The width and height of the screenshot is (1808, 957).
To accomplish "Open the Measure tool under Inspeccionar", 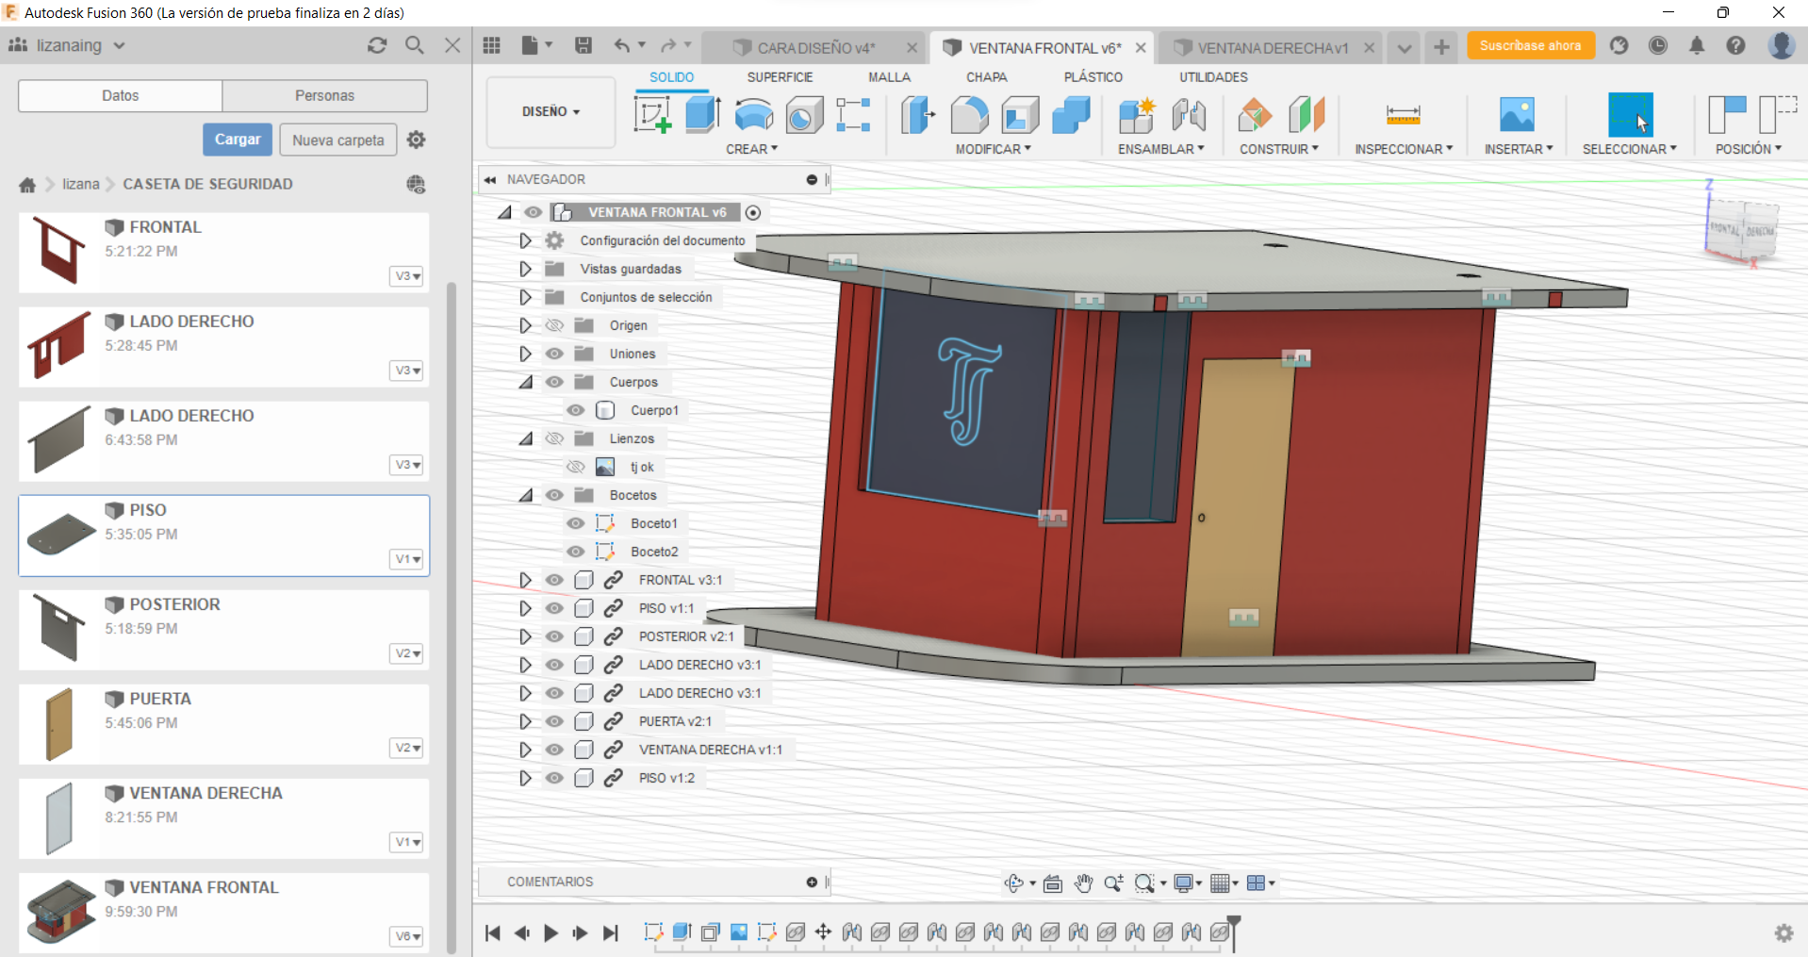I will (x=1403, y=115).
